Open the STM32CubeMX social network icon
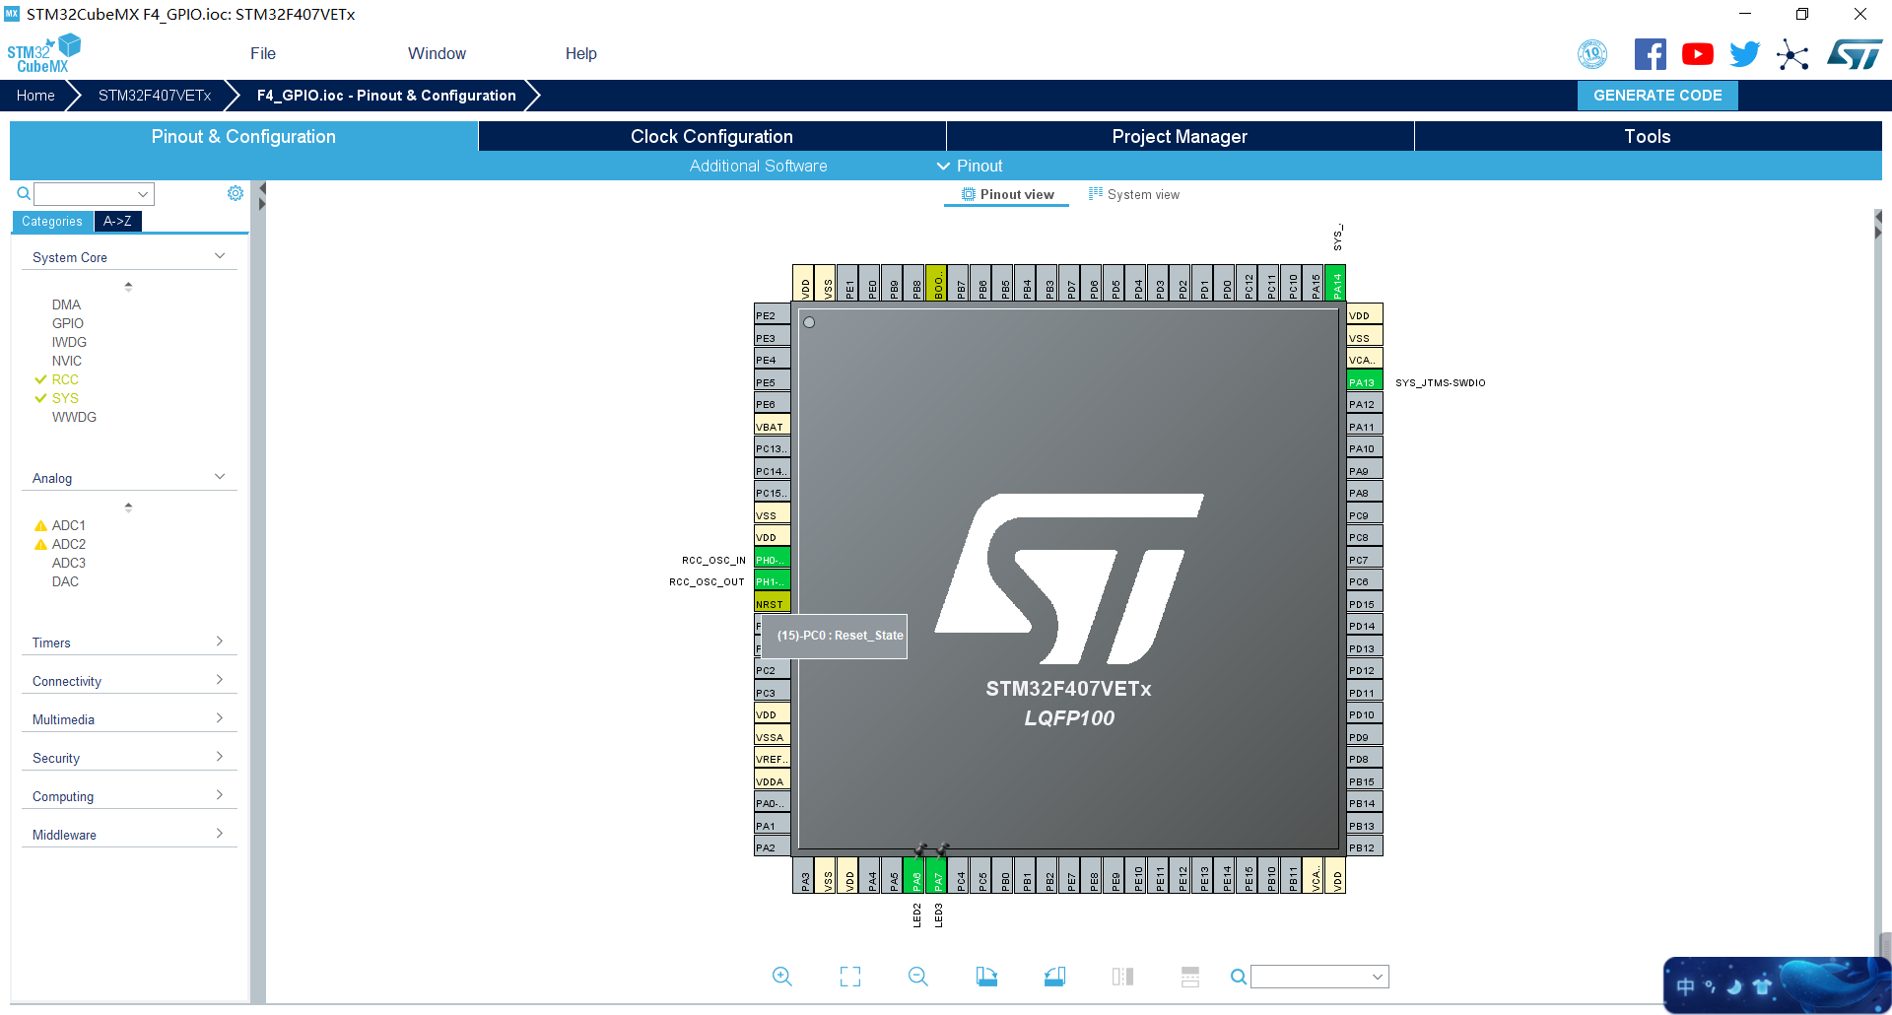1892x1015 pixels. click(1792, 54)
